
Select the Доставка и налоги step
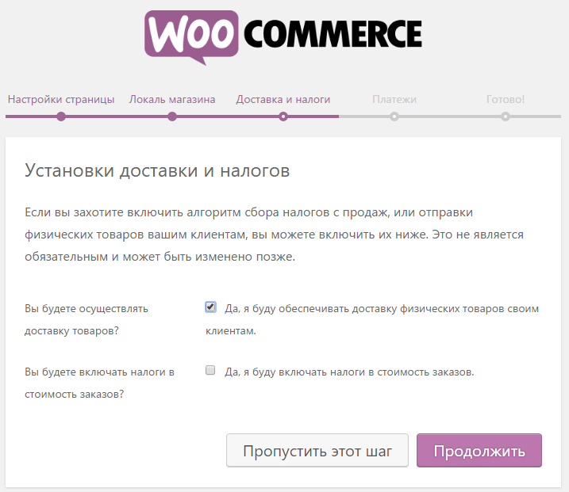click(283, 99)
